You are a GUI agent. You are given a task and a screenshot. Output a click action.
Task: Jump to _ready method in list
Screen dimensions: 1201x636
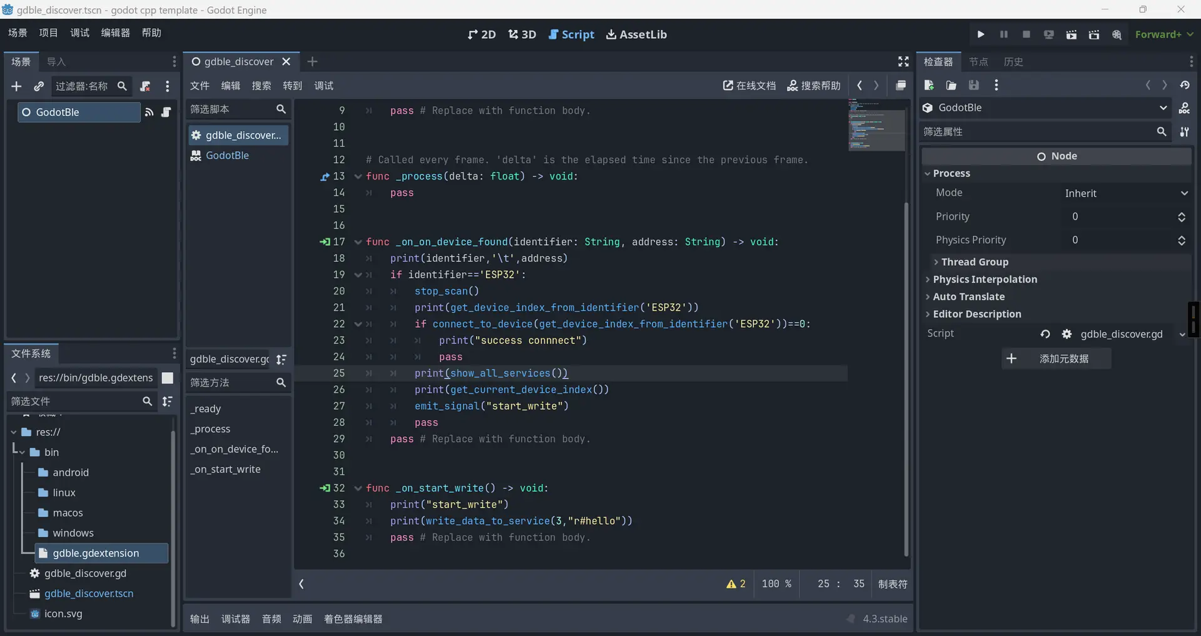tap(207, 409)
